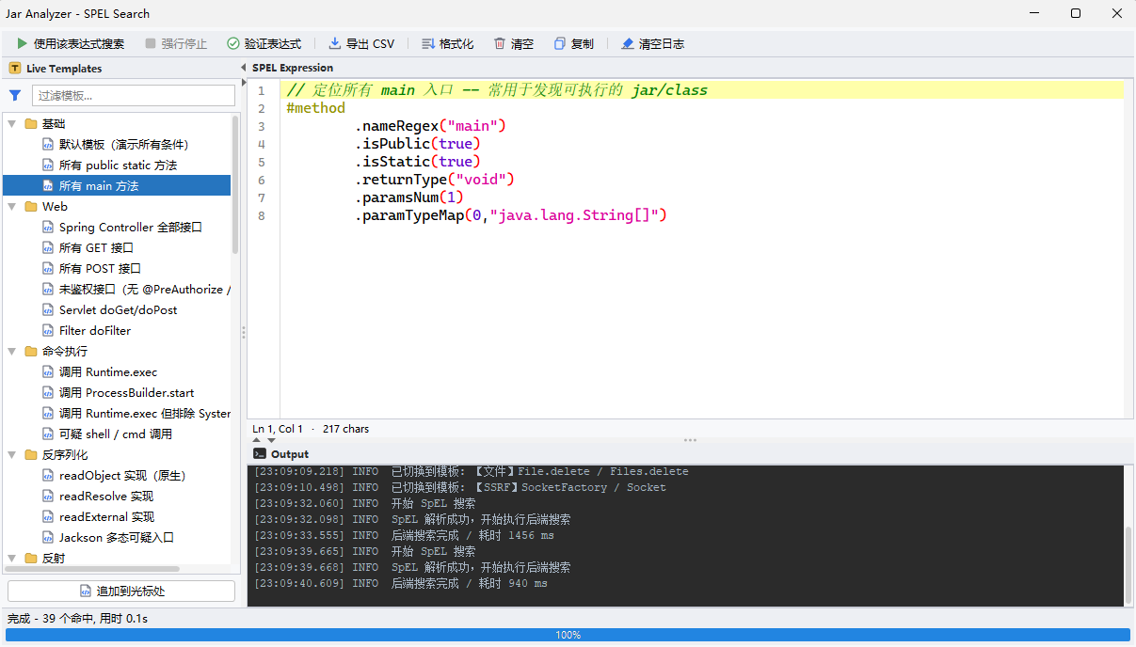Click the .isPublic(true) line
Screen dimensions: 1136x647
pos(418,144)
